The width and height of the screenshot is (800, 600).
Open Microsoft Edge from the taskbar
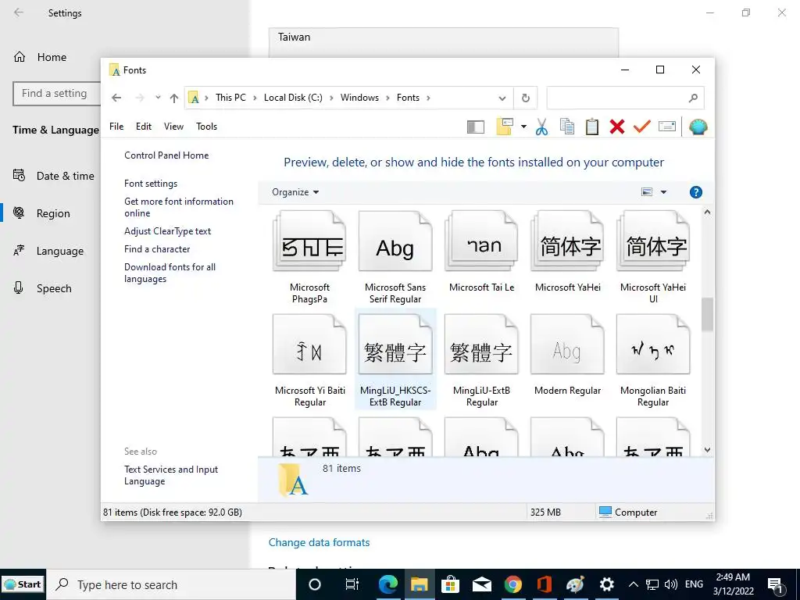pyautogui.click(x=387, y=584)
